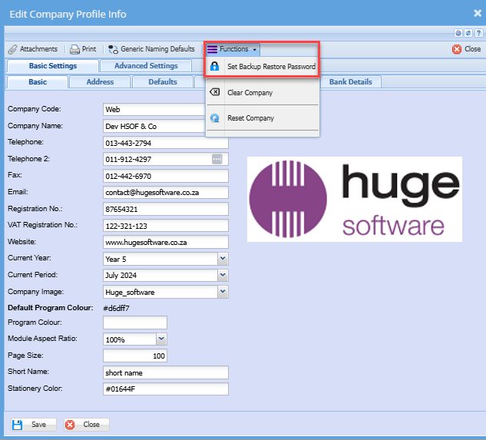
Task: Expand the Current Year dropdown arrow
Action: (x=223, y=259)
